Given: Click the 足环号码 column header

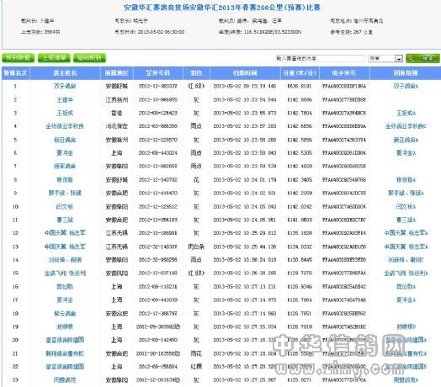Looking at the screenshot, I should pyautogui.click(x=157, y=73).
